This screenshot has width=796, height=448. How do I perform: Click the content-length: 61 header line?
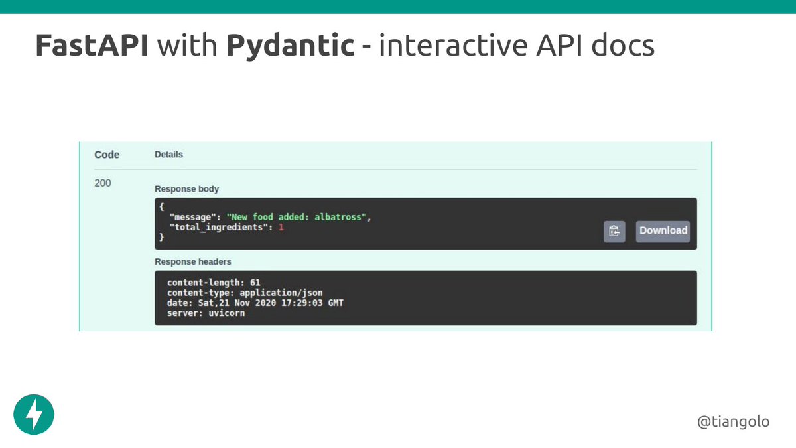tap(214, 283)
